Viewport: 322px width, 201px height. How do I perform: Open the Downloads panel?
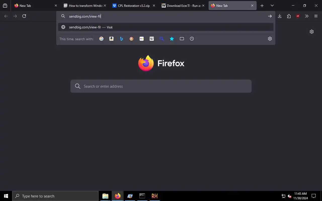pos(279,16)
